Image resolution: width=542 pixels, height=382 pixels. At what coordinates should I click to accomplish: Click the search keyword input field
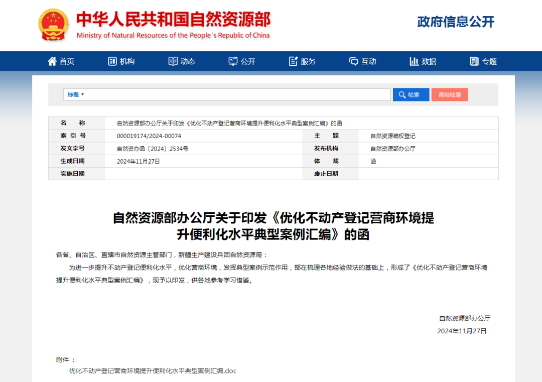[236, 94]
